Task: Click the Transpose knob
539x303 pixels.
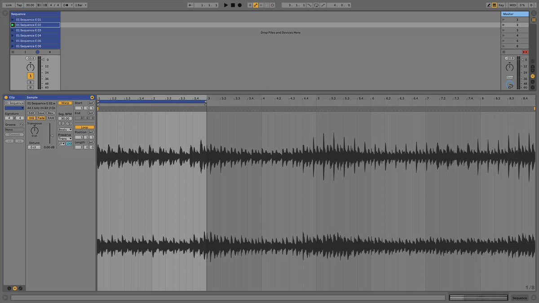Action: (35, 130)
